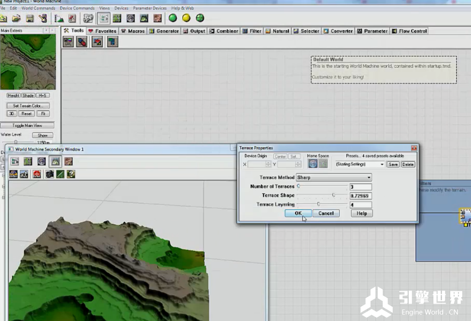Viewport: 471px width, 321px height.
Task: Click the Number of Terraces slider
Action: [322, 187]
